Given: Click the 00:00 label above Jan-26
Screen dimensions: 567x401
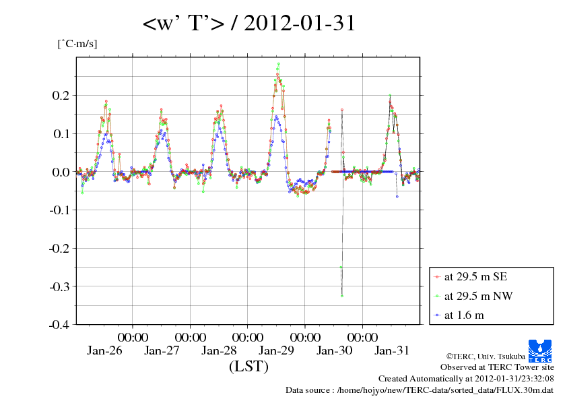Looking at the screenshot, I should pyautogui.click(x=133, y=337).
